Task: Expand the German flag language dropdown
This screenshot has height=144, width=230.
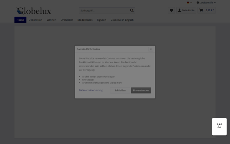Action: pos(189,3)
